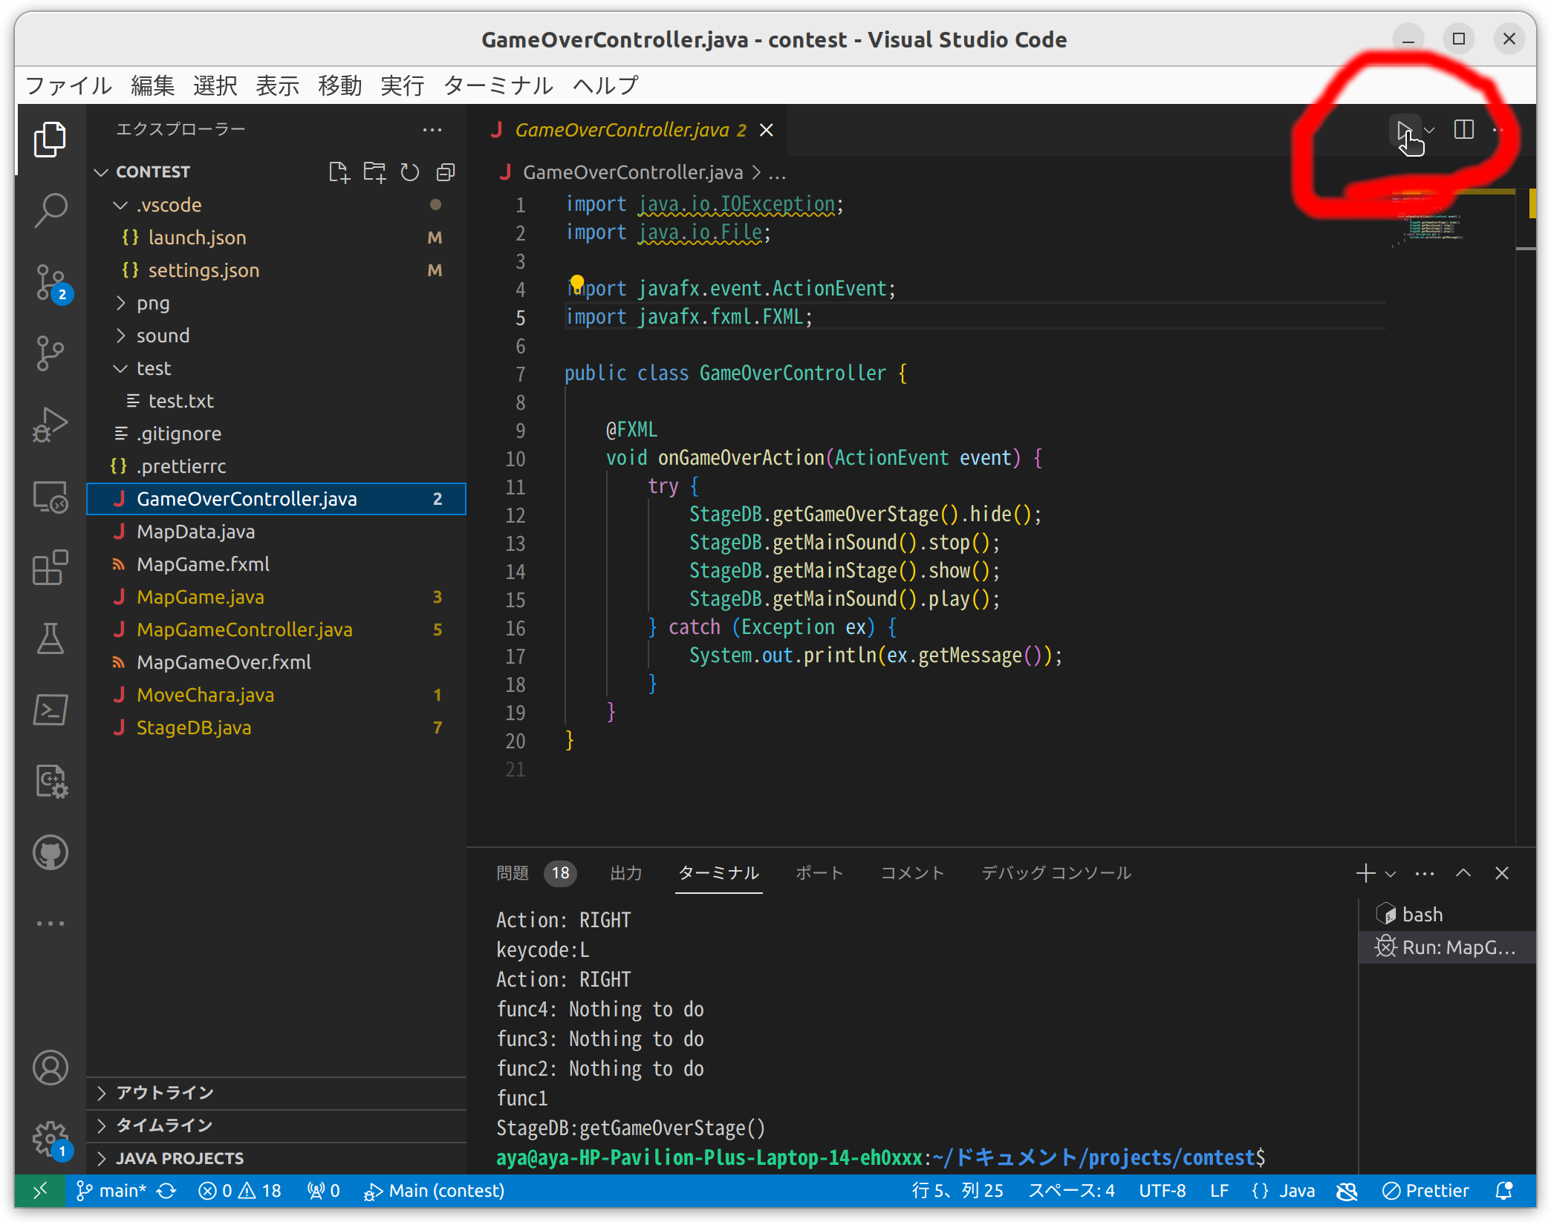Create a new file in CONTEST folder
Screen dimensions: 1551x1222
tap(339, 172)
